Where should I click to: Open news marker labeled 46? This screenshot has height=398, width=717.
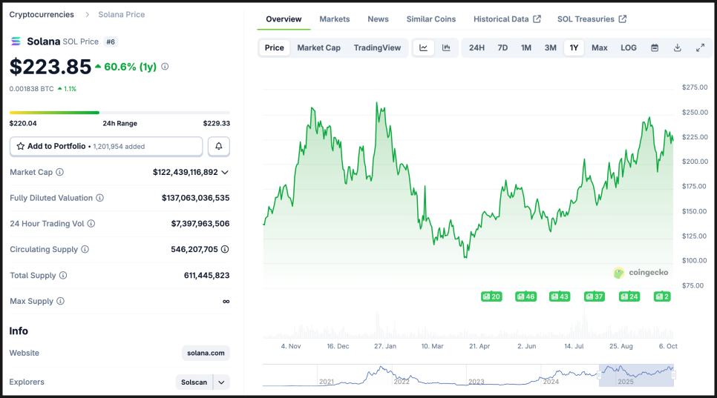tap(526, 296)
